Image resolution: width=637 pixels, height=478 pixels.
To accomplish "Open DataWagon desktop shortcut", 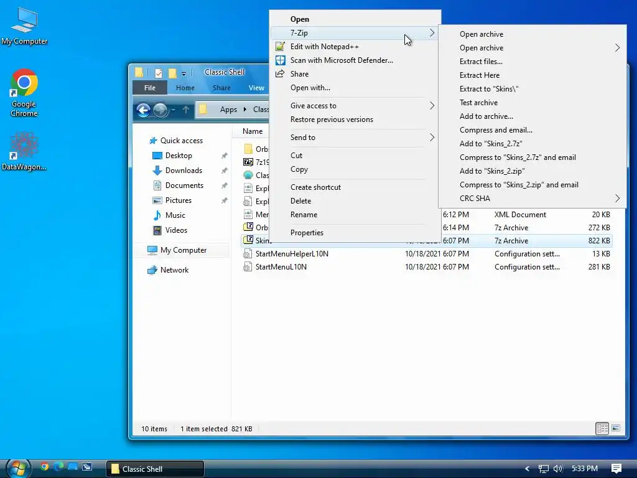I will tap(24, 151).
